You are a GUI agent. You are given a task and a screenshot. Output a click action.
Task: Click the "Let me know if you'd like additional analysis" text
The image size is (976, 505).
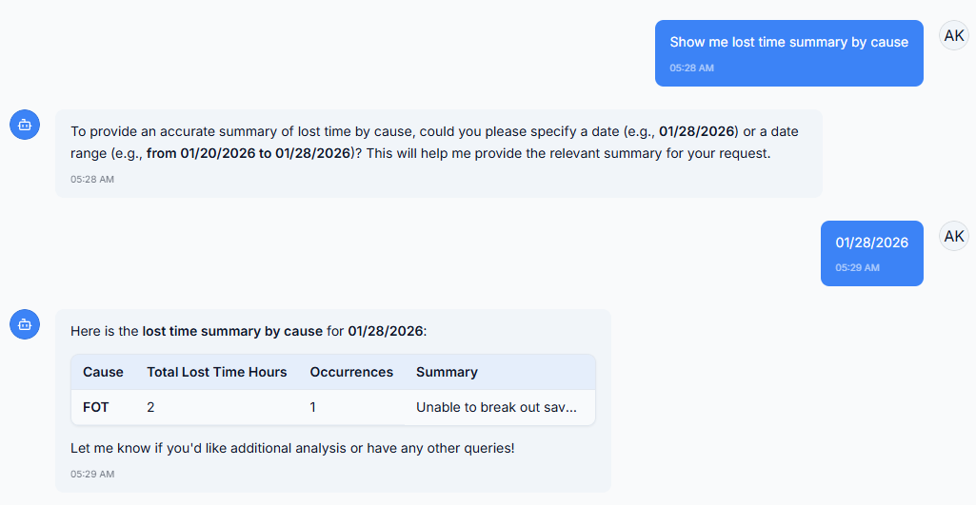pyautogui.click(x=292, y=447)
